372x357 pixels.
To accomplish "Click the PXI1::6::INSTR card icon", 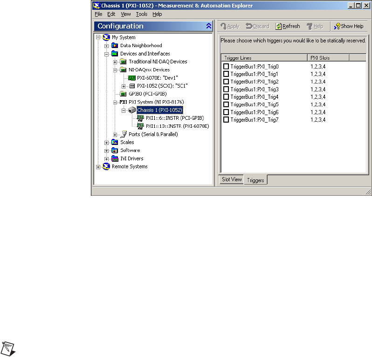I will coord(140,118).
